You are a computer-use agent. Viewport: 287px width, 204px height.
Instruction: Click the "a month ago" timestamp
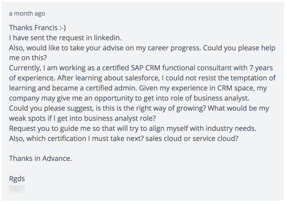(x=27, y=14)
